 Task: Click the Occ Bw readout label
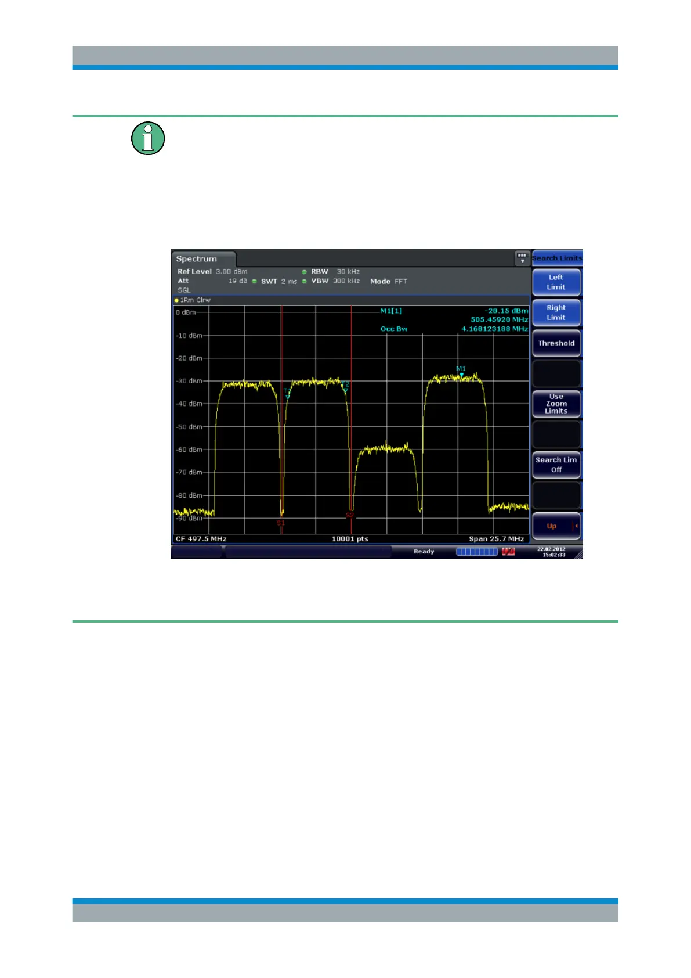tap(394, 329)
